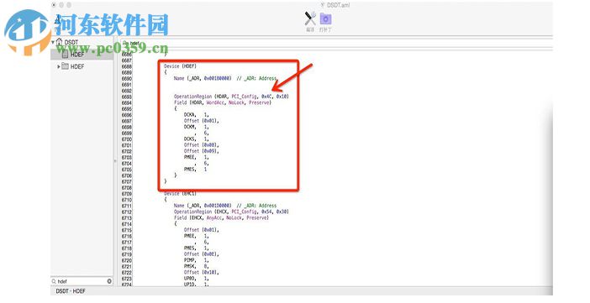This screenshot has width=590, height=303.
Task: Click the Compile tool icon in the toolbar
Action: pyautogui.click(x=310, y=18)
